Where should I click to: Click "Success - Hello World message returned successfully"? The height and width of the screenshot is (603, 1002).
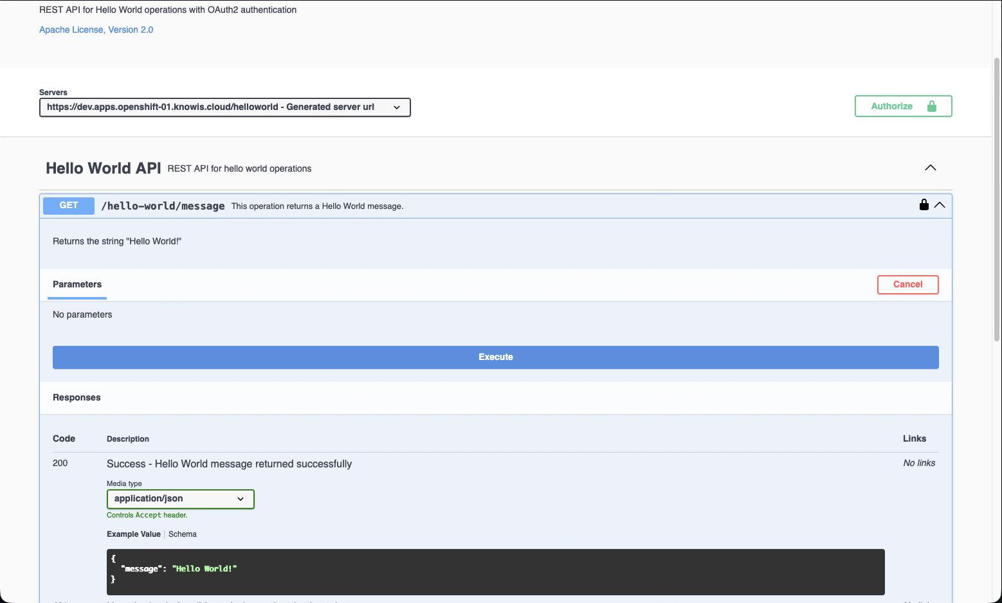[x=229, y=464]
